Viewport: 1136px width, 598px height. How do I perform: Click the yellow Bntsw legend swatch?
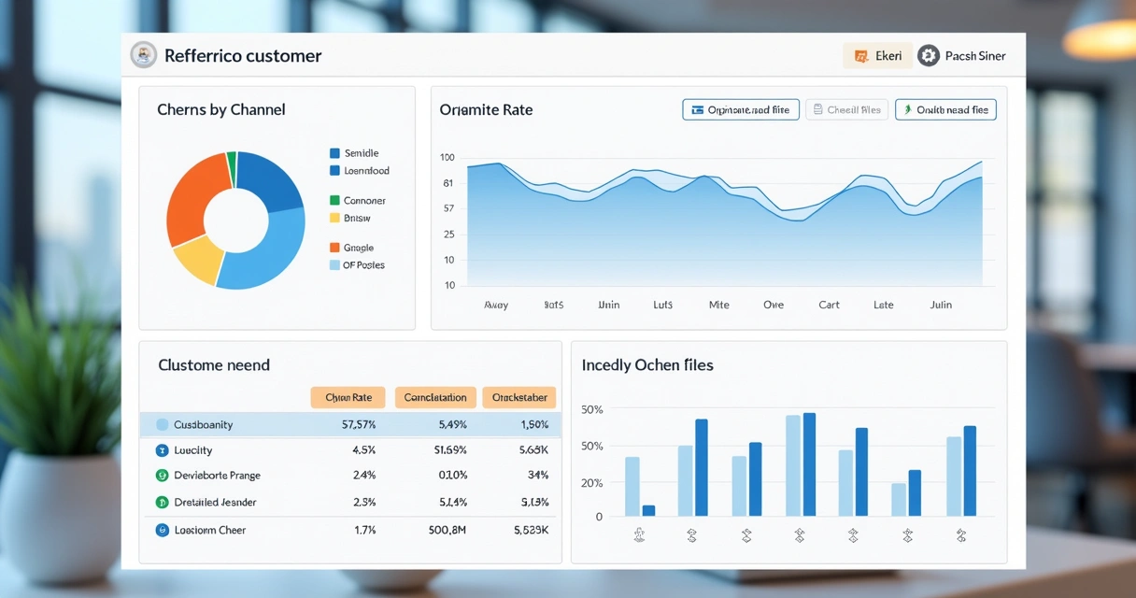pos(334,218)
